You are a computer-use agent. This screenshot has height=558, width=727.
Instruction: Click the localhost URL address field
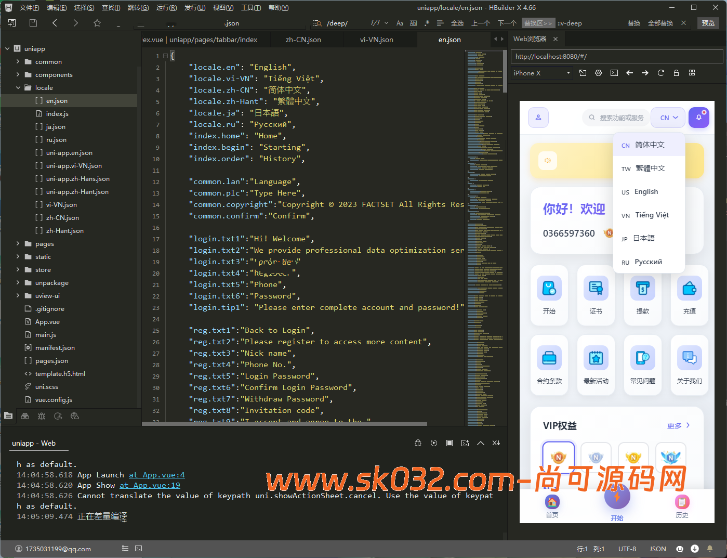point(616,56)
